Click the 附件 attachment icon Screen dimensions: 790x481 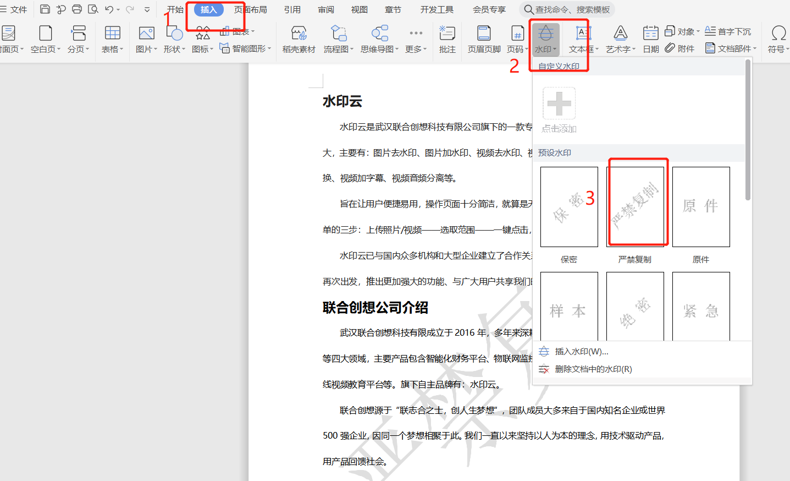670,48
